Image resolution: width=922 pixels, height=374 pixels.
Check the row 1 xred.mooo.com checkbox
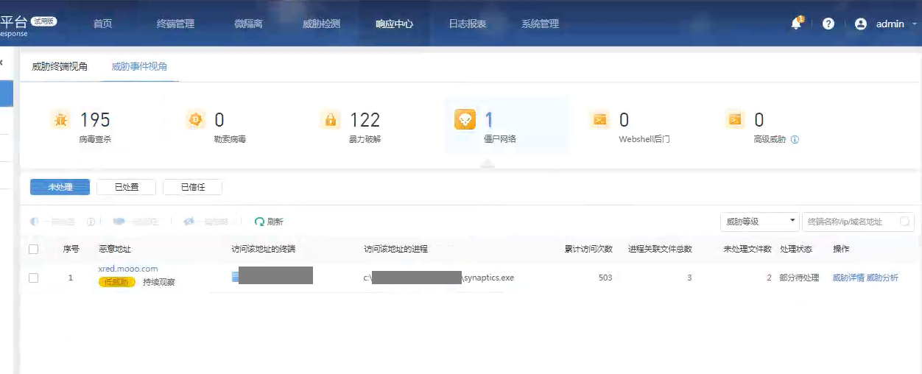point(33,278)
